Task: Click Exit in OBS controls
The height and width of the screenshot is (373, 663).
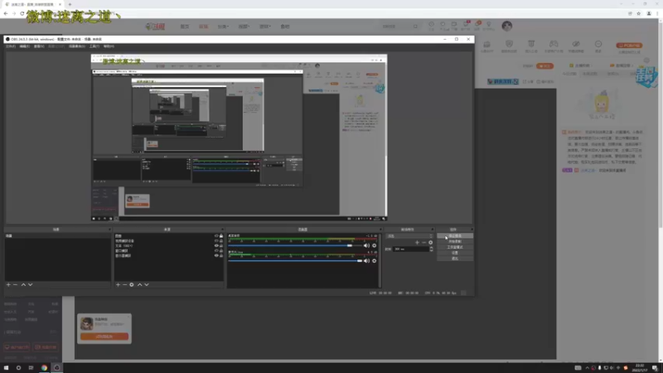Action: [x=455, y=259]
